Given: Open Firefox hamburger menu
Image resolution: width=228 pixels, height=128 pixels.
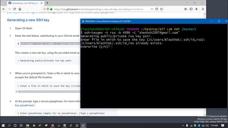Looking at the screenshot, I should click(x=203, y=9).
